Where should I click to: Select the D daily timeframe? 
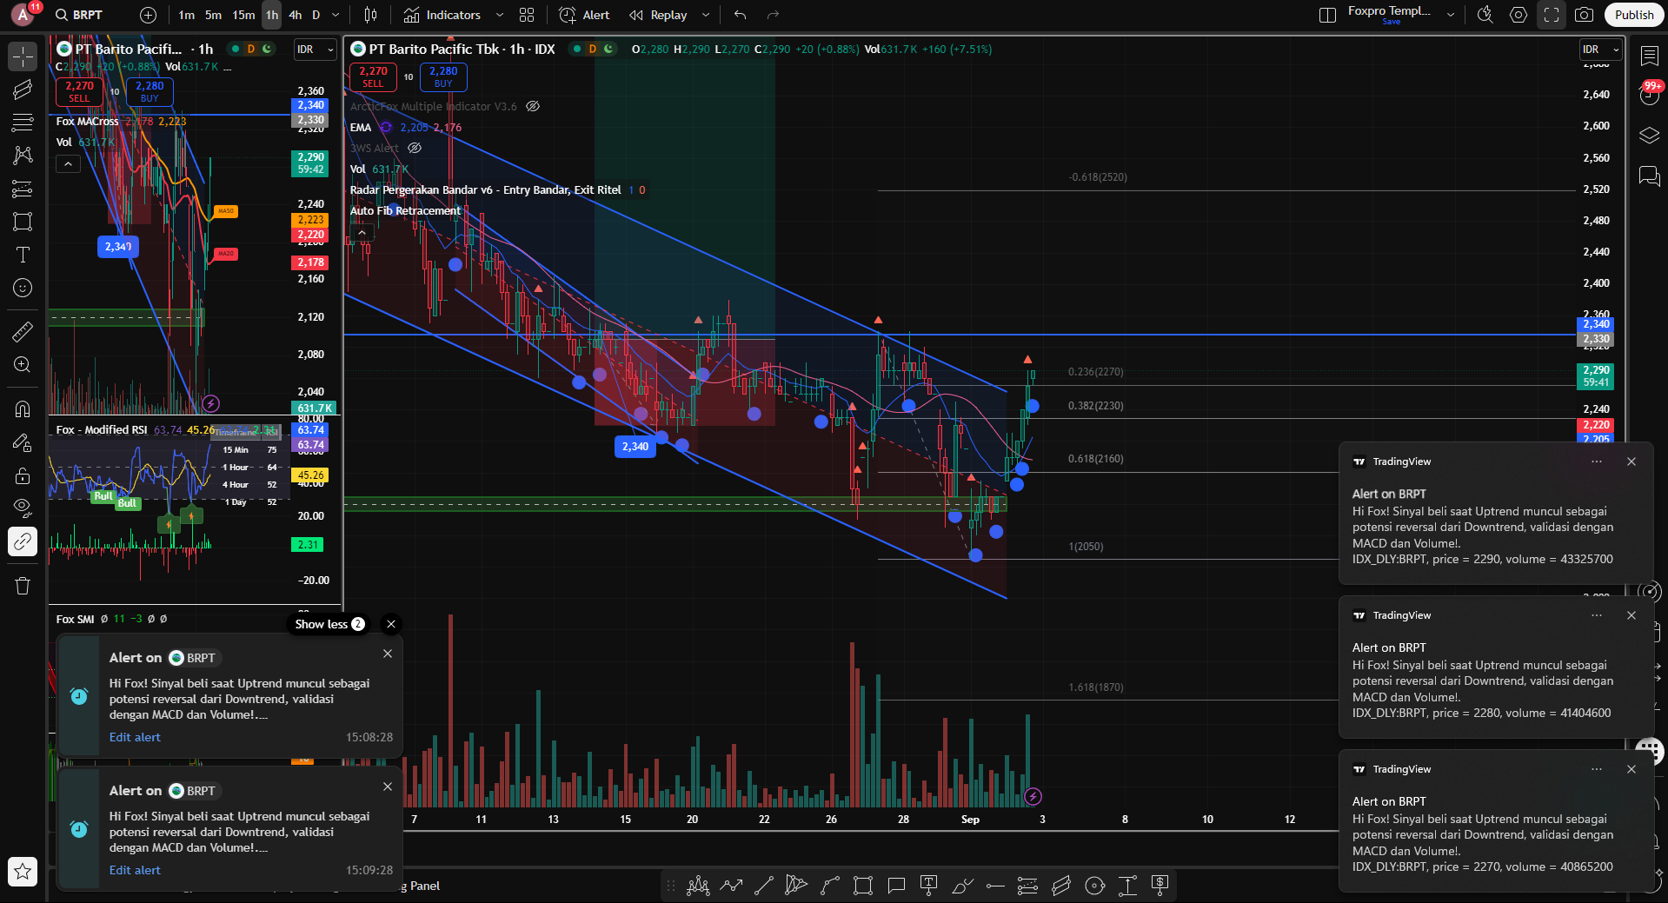click(x=316, y=15)
